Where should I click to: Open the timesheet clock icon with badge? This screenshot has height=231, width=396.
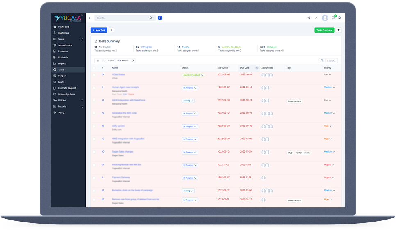pyautogui.click(x=333, y=18)
